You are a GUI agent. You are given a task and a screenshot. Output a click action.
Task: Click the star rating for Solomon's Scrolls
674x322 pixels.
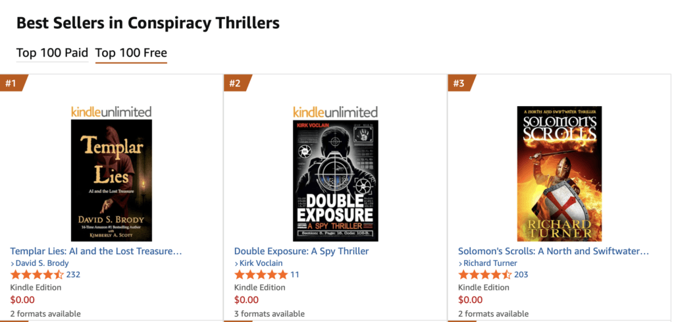coord(484,275)
